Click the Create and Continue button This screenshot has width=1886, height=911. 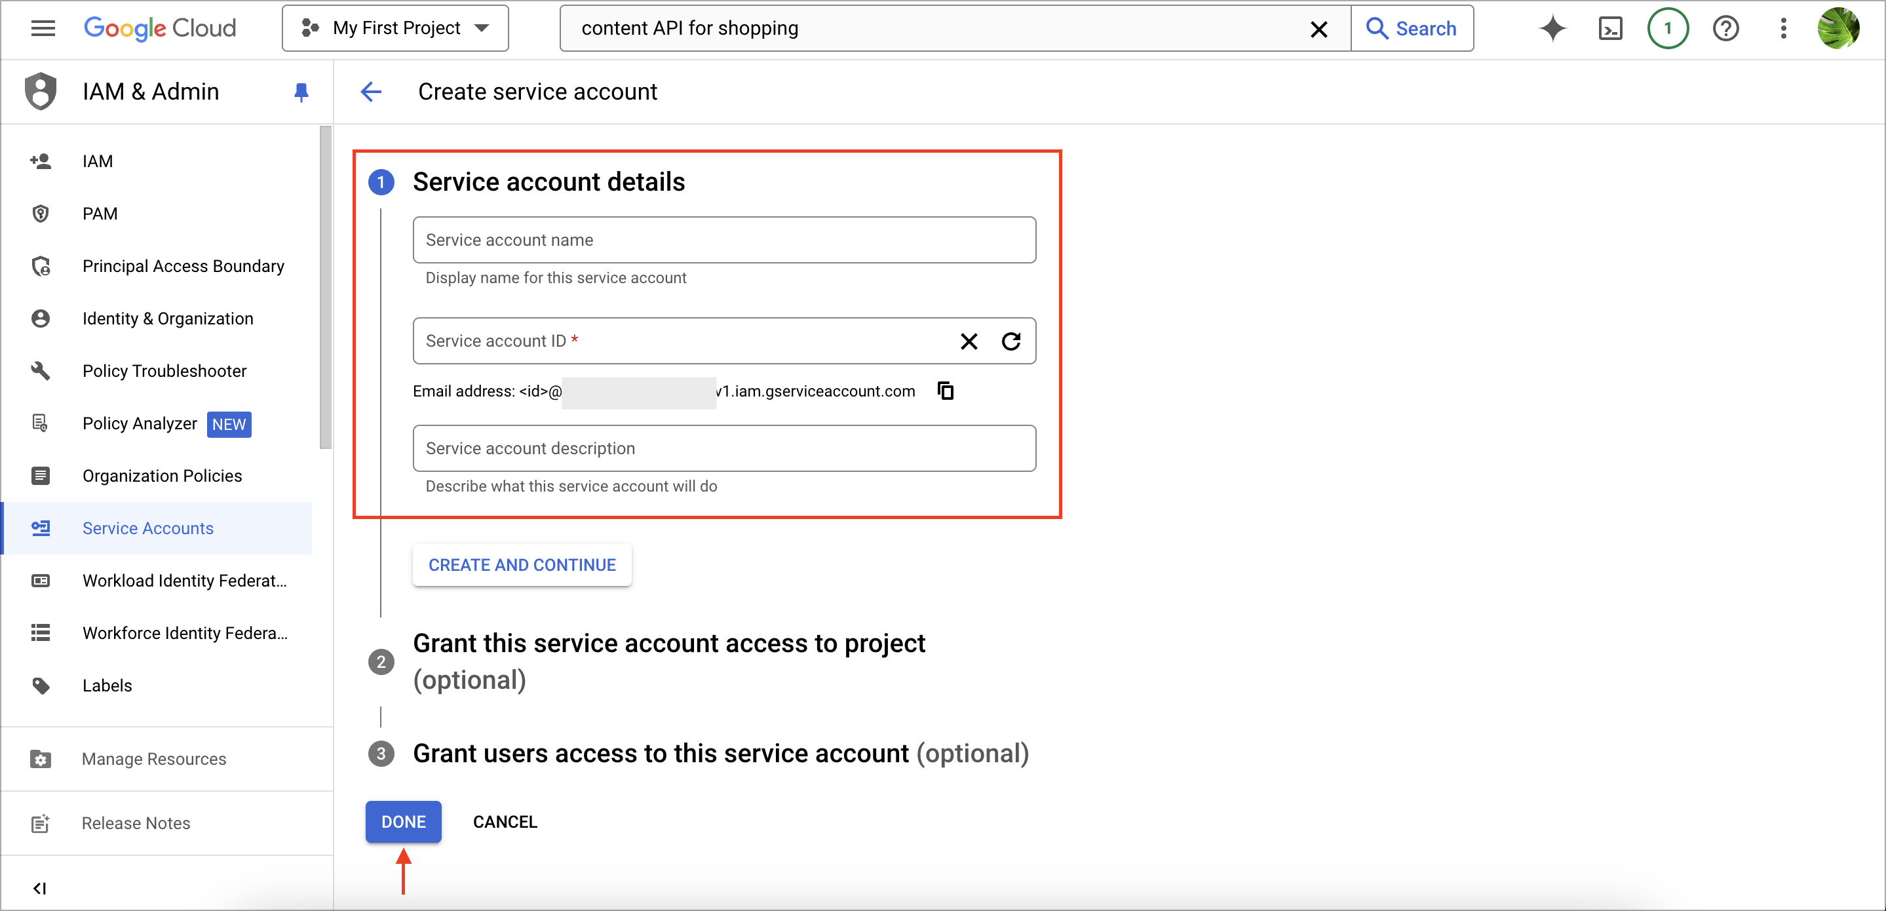click(x=522, y=566)
